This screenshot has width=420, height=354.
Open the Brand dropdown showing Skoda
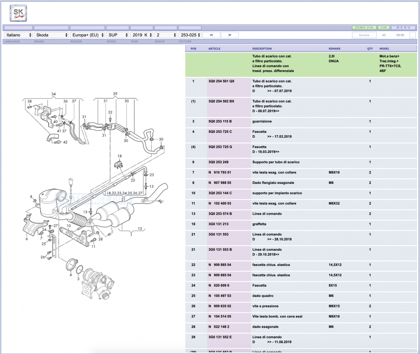[x=51, y=35]
